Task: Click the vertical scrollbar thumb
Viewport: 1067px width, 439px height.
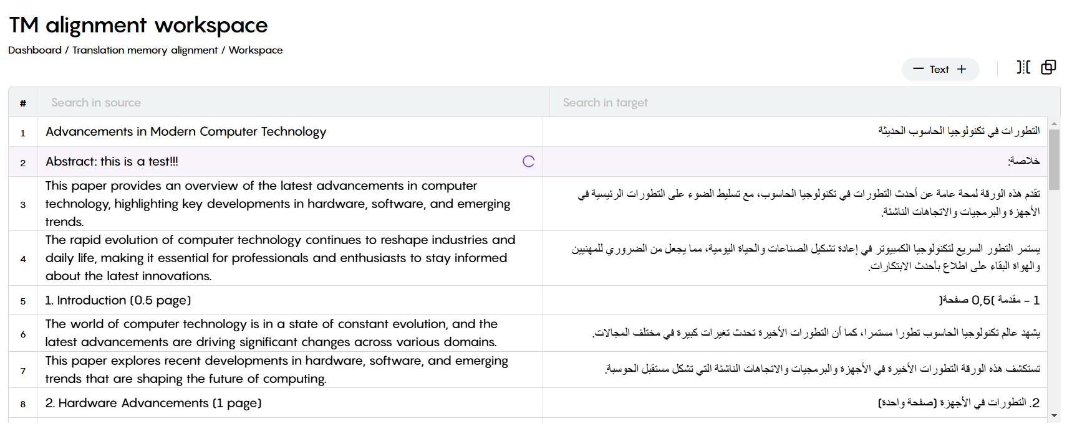Action: coord(1054,159)
